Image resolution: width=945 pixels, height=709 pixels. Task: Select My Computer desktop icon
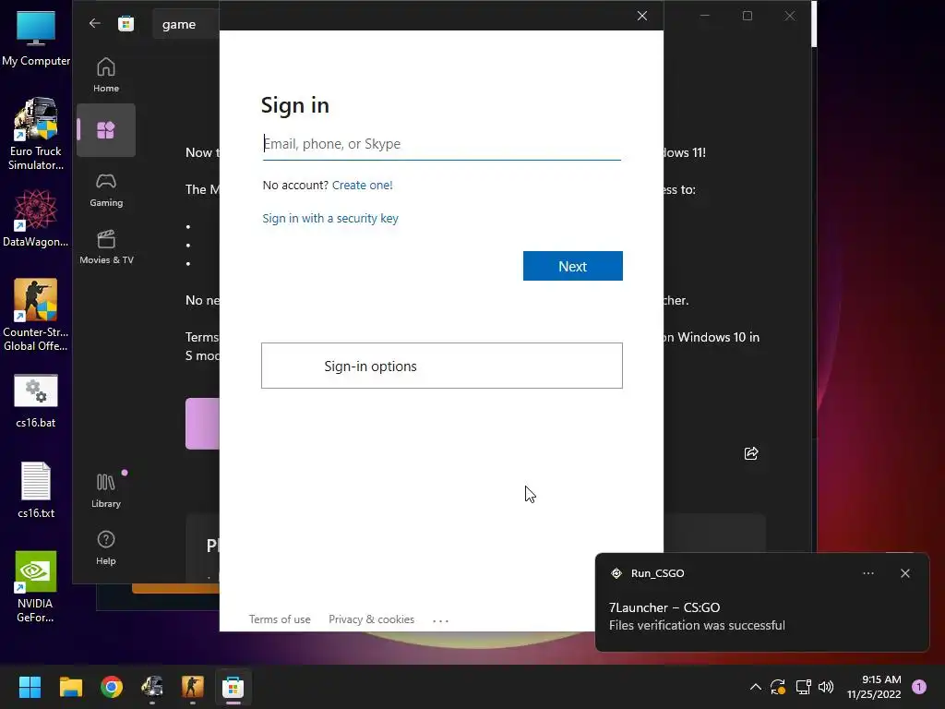36,38
